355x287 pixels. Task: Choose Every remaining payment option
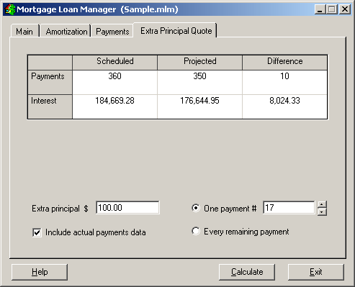click(196, 232)
